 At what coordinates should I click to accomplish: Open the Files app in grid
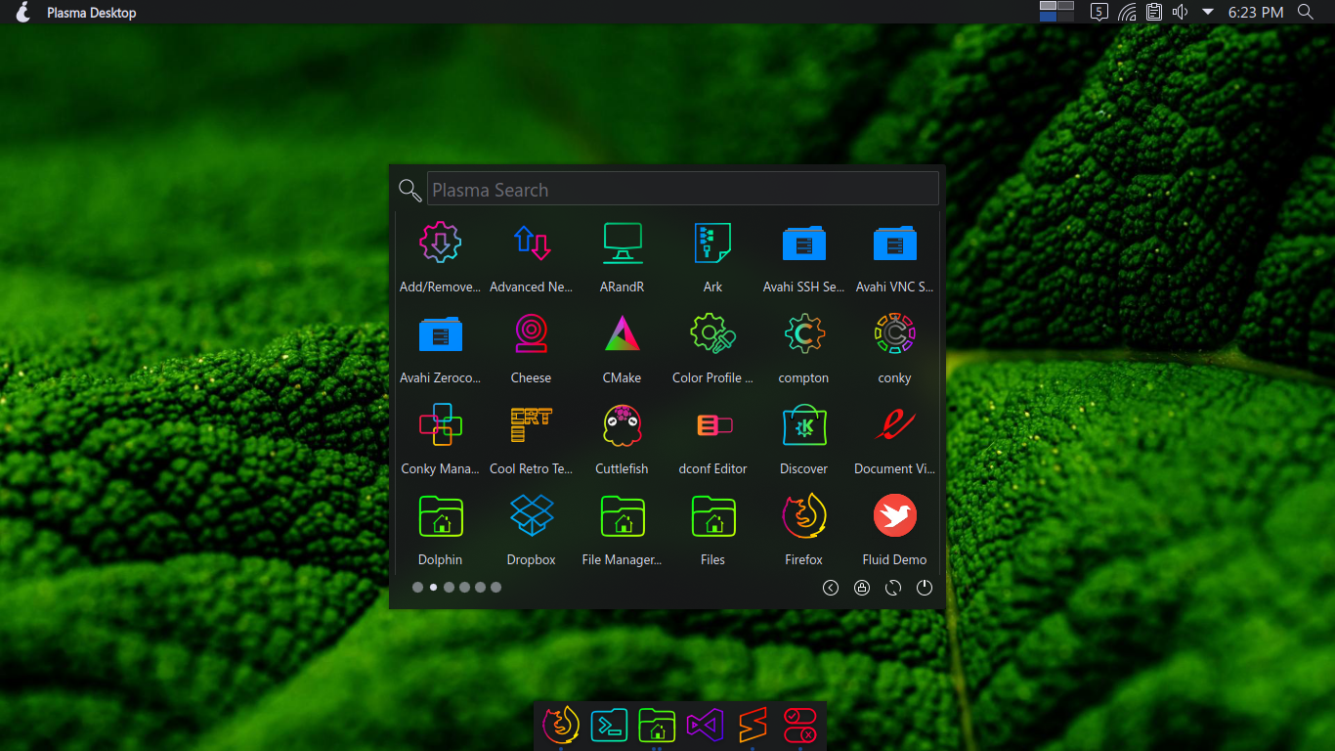(x=713, y=515)
